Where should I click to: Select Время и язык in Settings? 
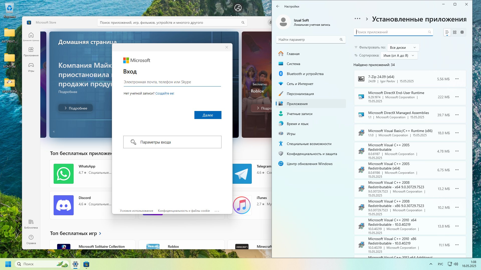tap(311, 124)
